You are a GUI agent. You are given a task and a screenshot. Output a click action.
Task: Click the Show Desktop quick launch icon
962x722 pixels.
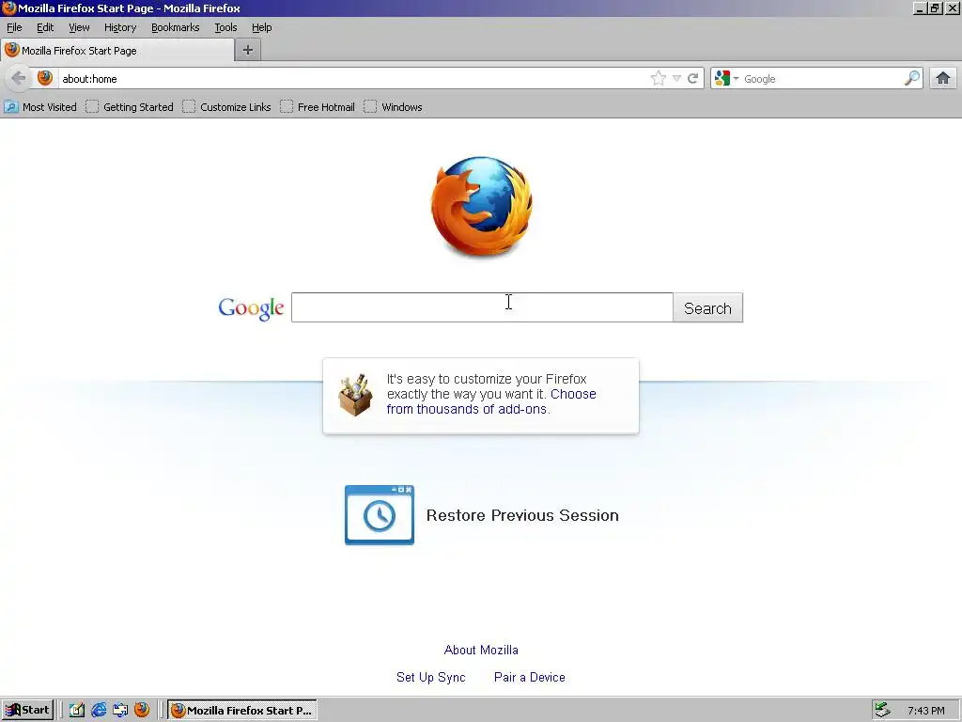coord(120,710)
